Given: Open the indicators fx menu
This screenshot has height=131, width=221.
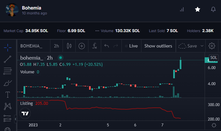Looking at the screenshot, I should [94, 46].
